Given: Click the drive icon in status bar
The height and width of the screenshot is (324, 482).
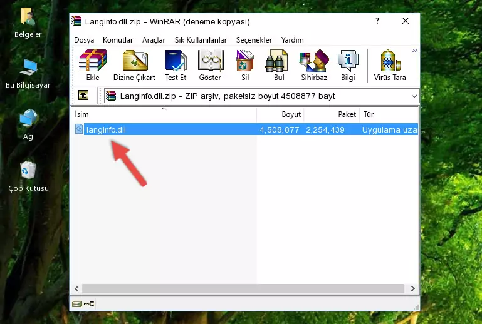Looking at the screenshot, I should click(77, 304).
